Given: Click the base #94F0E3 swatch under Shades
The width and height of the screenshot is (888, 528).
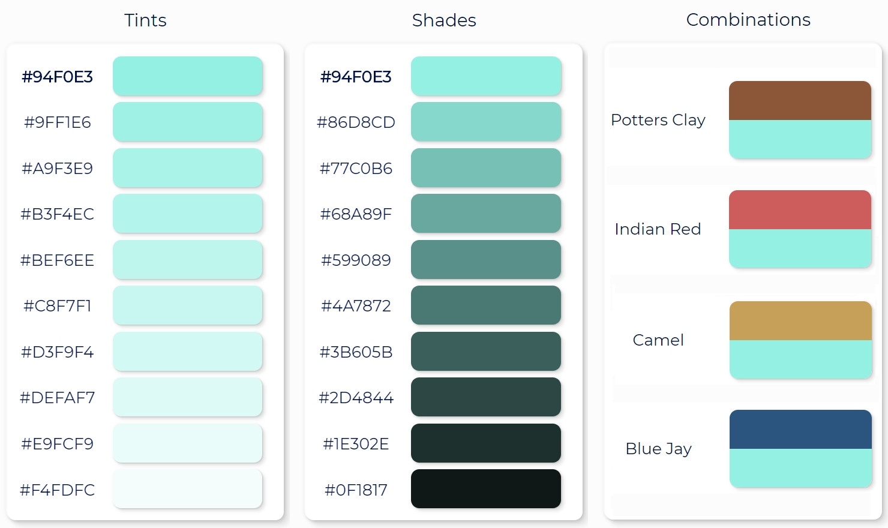Looking at the screenshot, I should (x=485, y=76).
